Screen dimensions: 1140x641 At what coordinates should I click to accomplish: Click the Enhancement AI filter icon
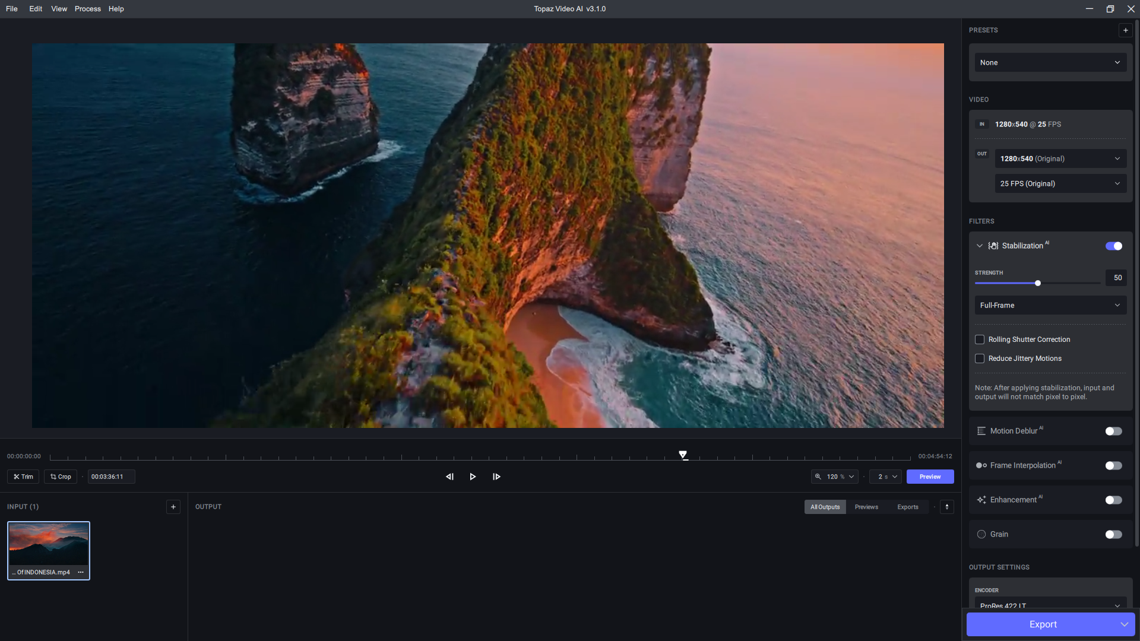tap(982, 499)
